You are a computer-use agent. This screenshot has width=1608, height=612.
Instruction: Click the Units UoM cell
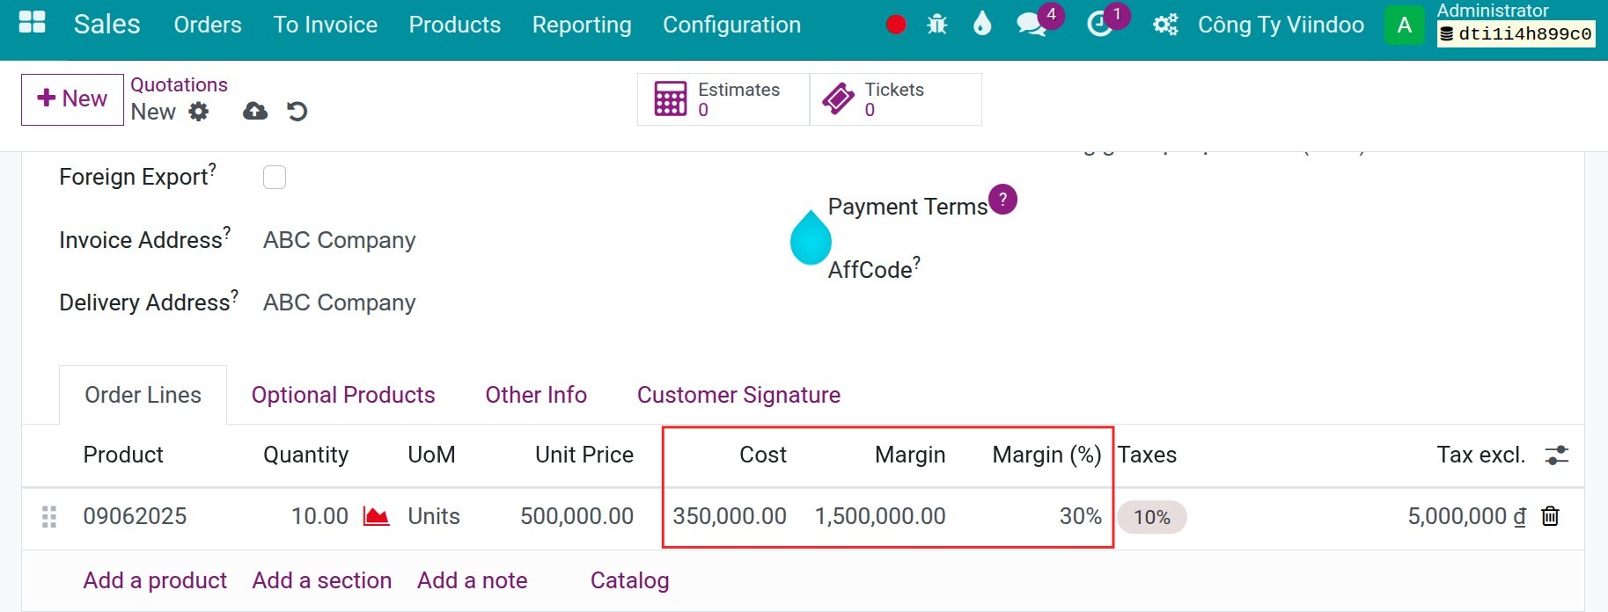[434, 516]
